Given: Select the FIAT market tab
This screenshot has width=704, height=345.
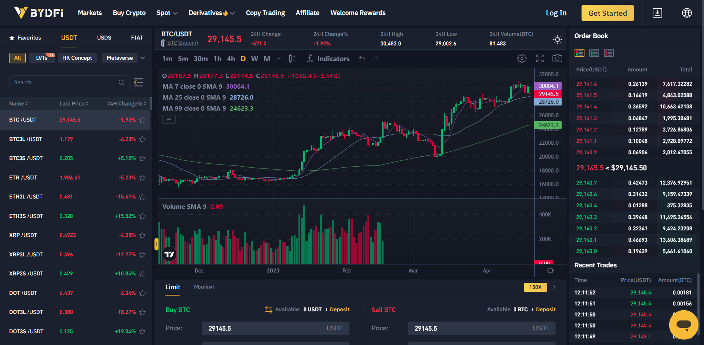Looking at the screenshot, I should (x=137, y=38).
